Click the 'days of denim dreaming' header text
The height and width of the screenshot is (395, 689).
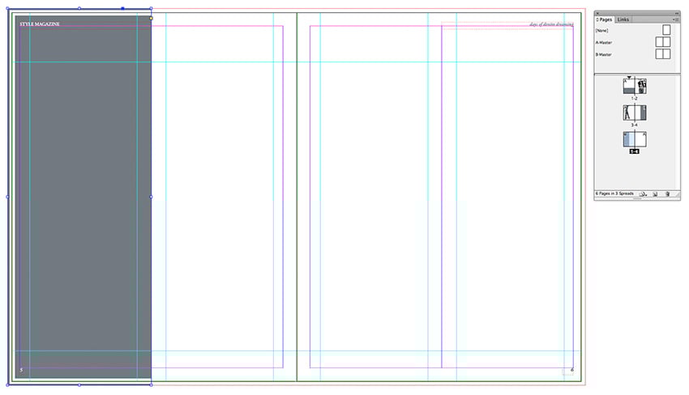(x=551, y=24)
